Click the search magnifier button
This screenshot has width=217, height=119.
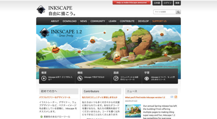coord(178,12)
